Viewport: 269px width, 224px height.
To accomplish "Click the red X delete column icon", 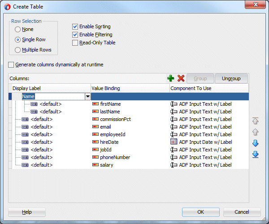I will click(x=181, y=78).
